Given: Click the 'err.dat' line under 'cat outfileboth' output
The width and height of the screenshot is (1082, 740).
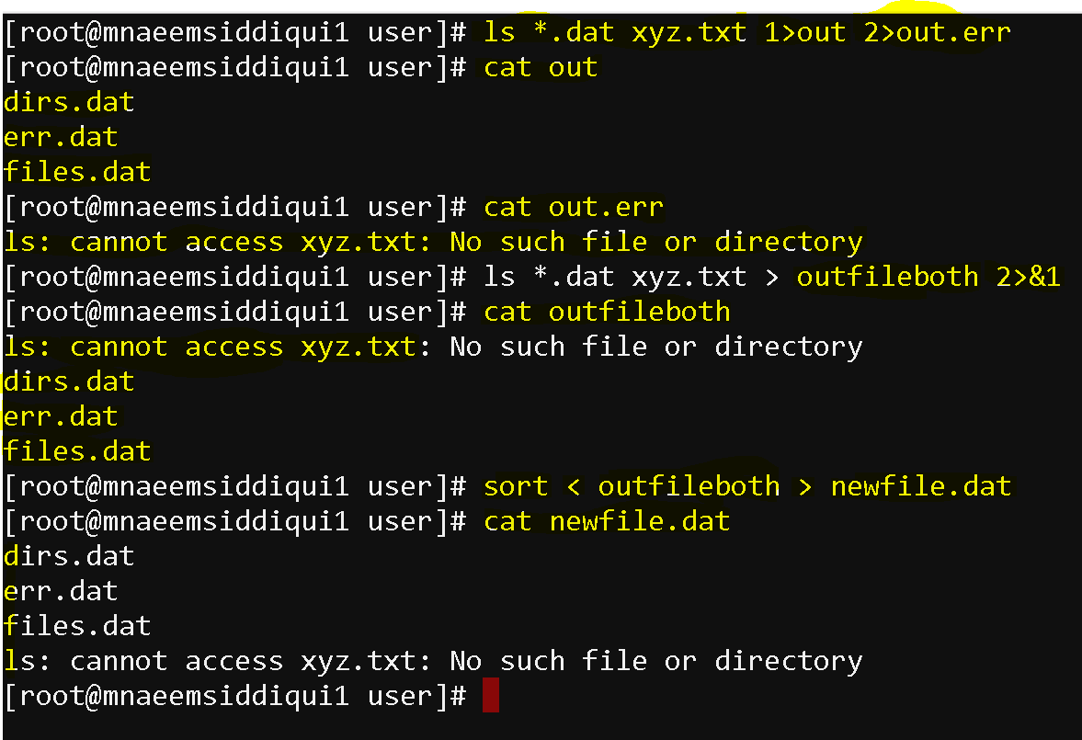Looking at the screenshot, I should 61,417.
